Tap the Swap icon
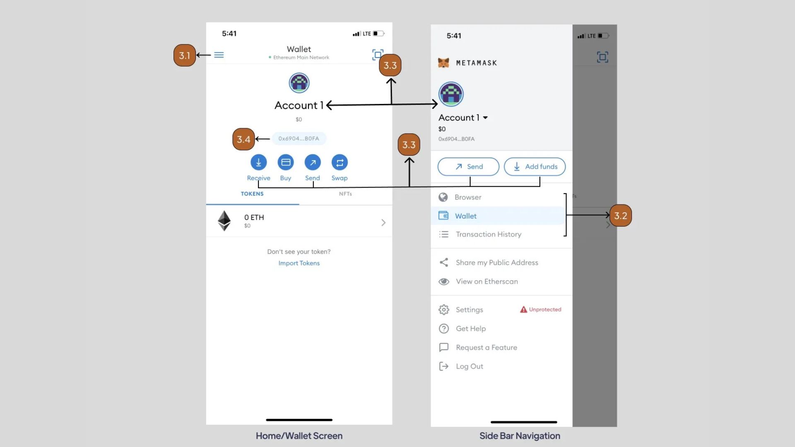This screenshot has width=795, height=447. point(340,163)
